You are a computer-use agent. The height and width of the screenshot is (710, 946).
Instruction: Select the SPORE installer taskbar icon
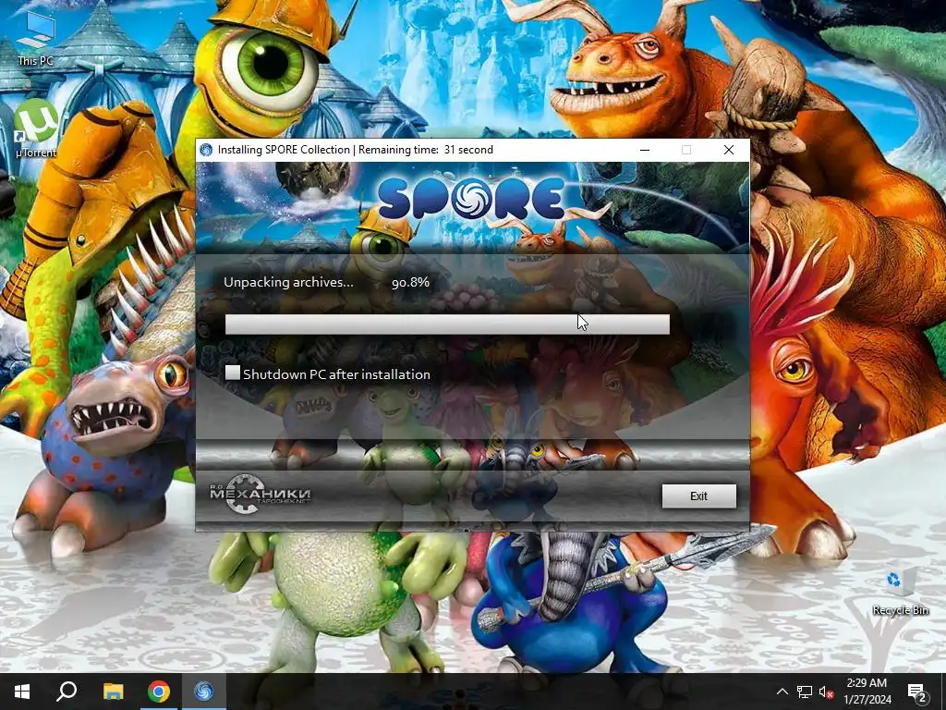(203, 692)
